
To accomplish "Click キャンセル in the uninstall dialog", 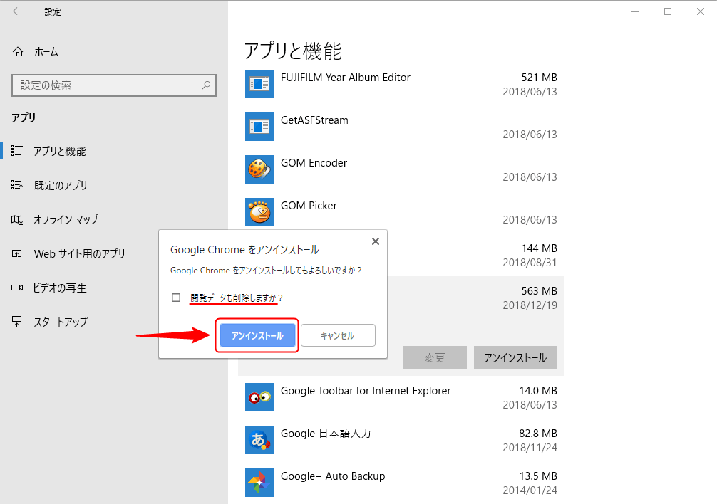I will [338, 335].
